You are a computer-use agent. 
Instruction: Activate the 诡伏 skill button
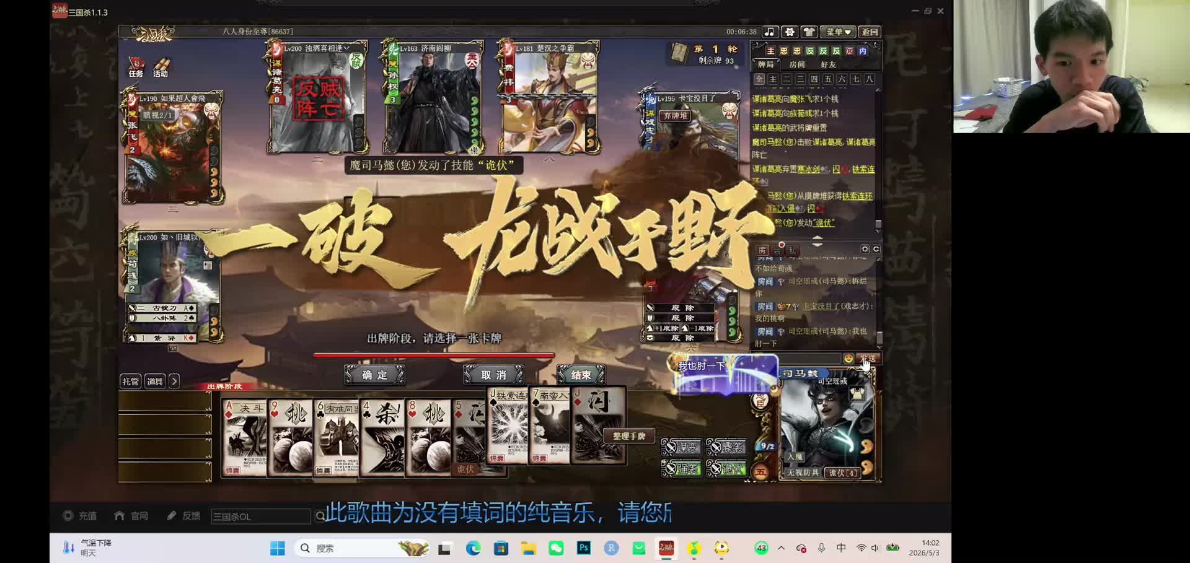726,469
